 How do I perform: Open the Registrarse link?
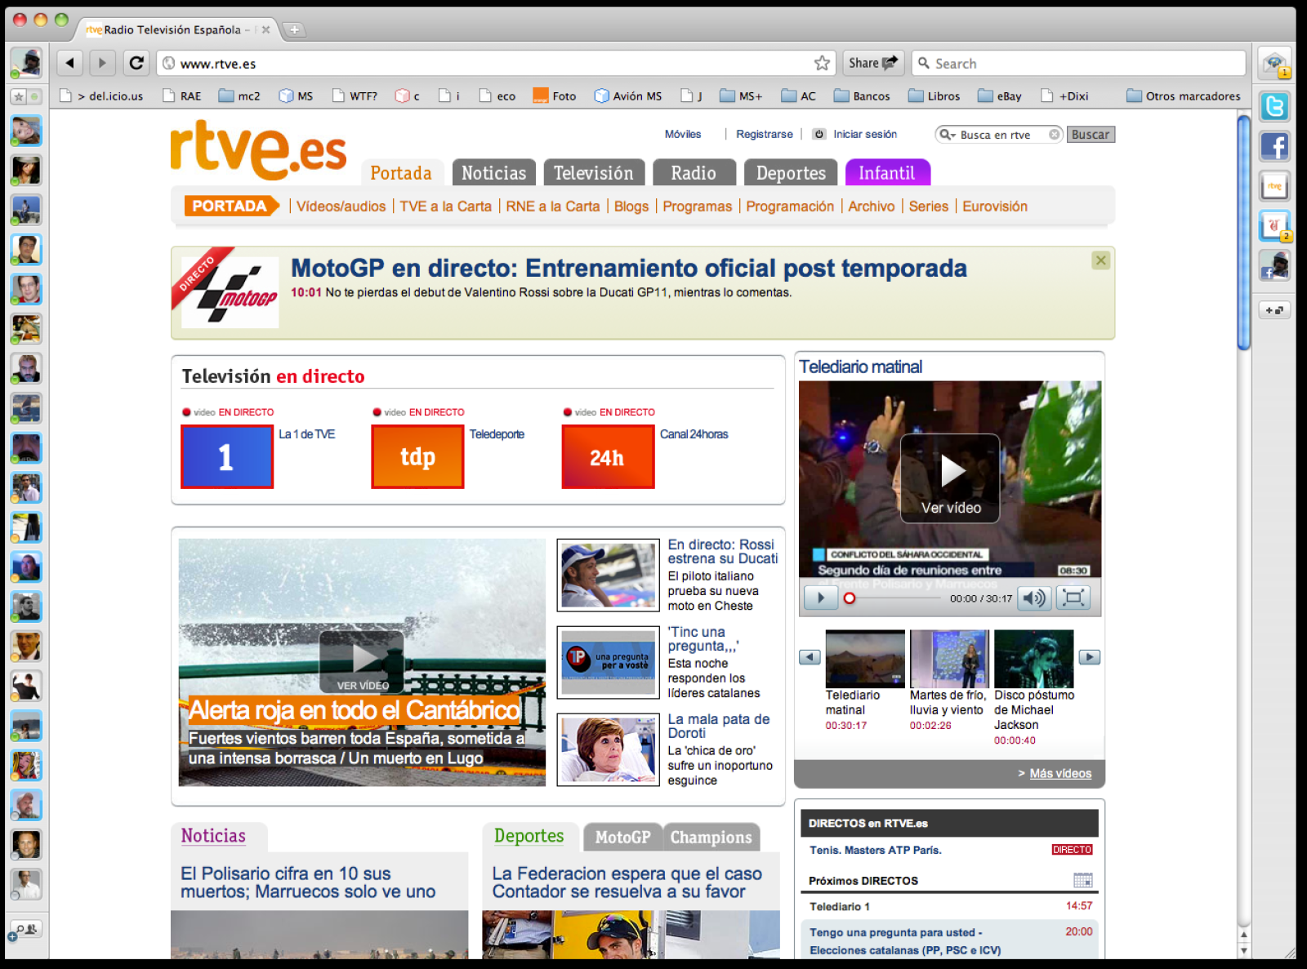click(x=764, y=134)
